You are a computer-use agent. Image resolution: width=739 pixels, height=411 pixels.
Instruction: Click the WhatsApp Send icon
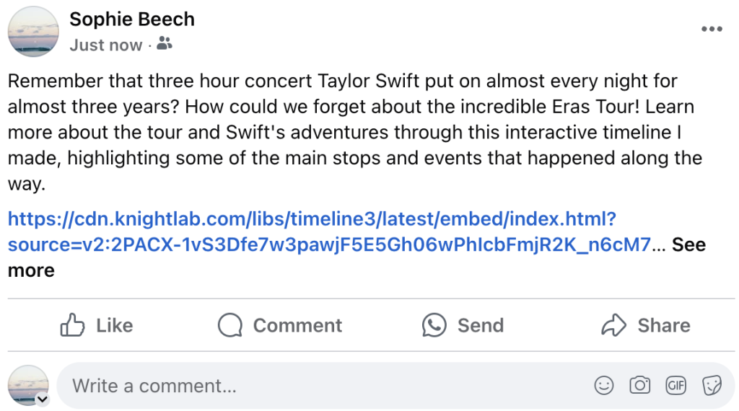pyautogui.click(x=434, y=326)
